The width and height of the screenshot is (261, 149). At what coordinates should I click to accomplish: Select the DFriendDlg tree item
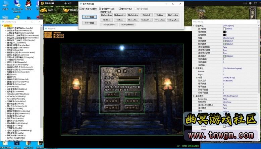pyautogui.click(x=15, y=119)
